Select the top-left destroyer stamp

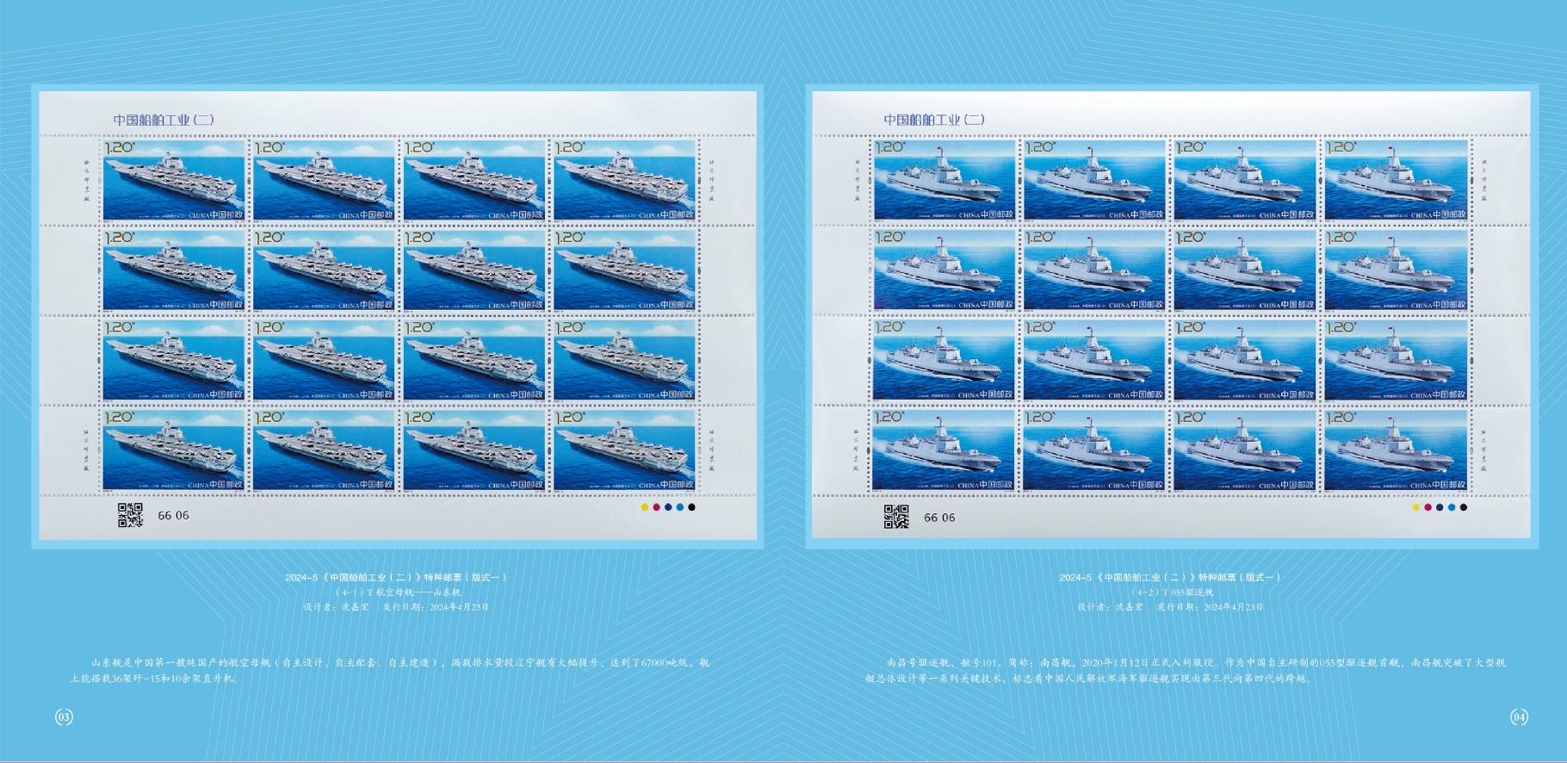click(945, 180)
